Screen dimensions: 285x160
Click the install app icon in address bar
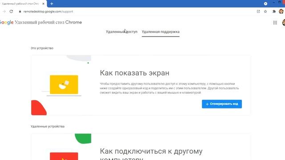tap(258, 12)
